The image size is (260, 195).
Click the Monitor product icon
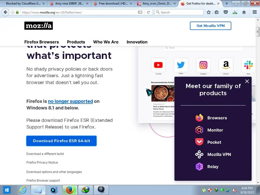(199, 130)
